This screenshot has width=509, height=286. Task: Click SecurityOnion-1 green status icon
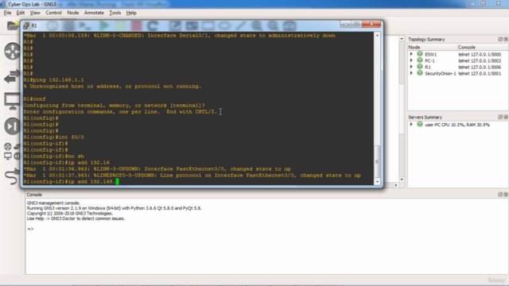click(x=420, y=73)
